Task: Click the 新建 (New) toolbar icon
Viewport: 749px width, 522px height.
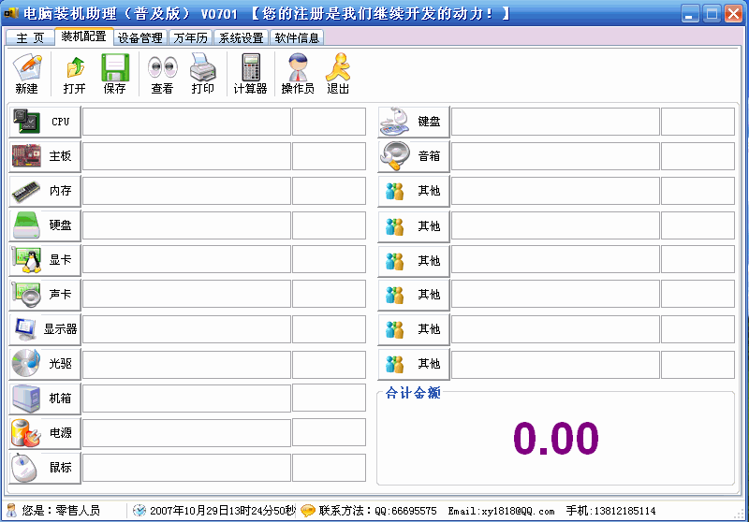Action: point(27,73)
